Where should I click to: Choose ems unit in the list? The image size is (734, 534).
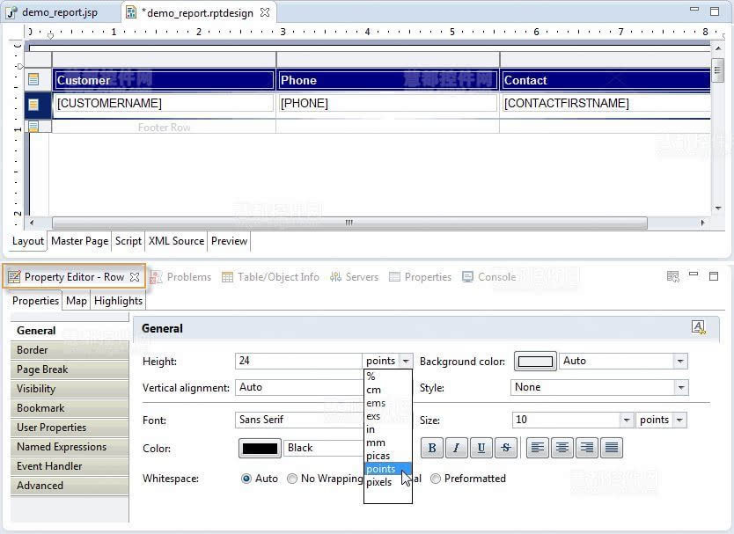[x=387, y=403]
